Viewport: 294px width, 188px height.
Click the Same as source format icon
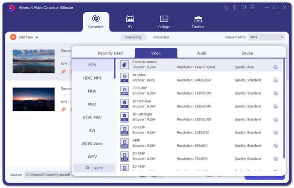tap(124, 65)
